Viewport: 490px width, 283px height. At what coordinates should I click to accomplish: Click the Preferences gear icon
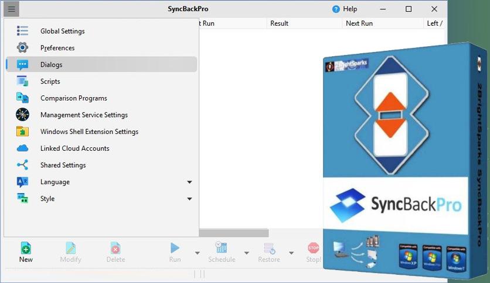(x=22, y=48)
